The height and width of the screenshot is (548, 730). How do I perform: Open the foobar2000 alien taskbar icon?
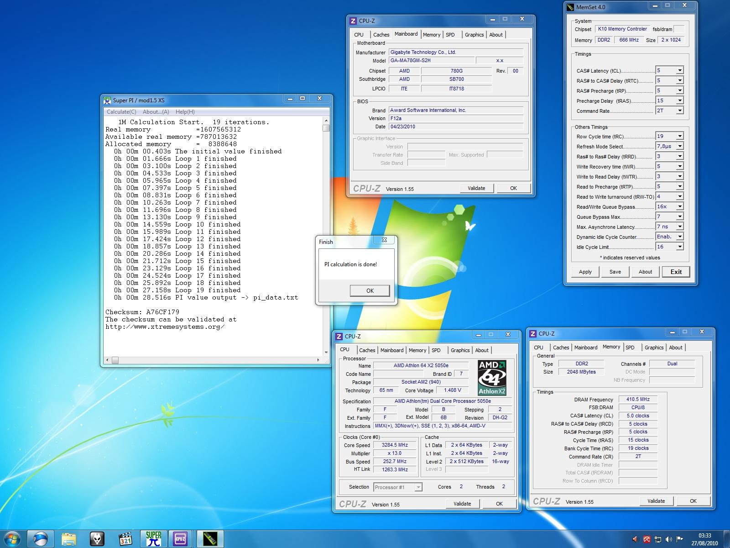[97, 539]
